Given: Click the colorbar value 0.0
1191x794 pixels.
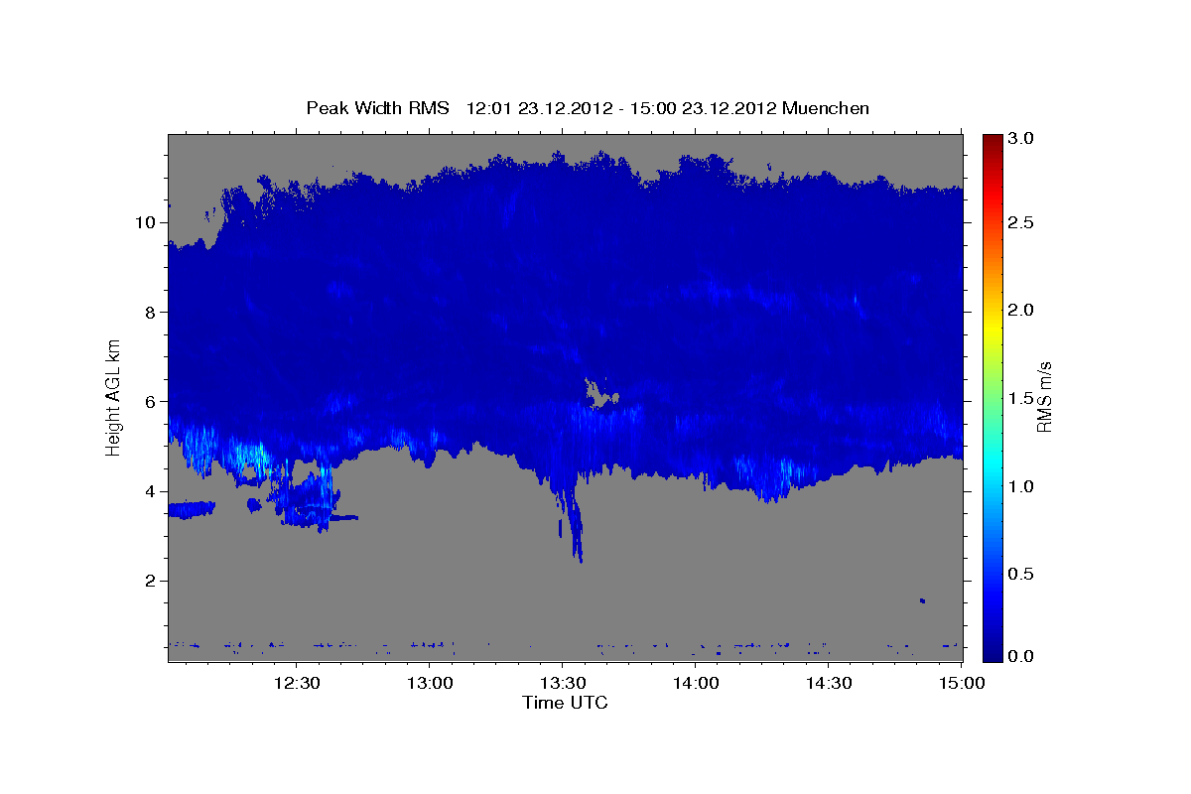Looking at the screenshot, I should (x=1021, y=656).
